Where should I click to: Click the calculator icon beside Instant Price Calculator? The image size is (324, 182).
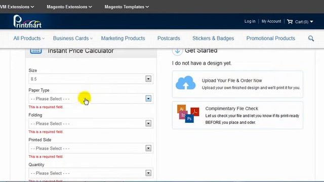coord(36,51)
